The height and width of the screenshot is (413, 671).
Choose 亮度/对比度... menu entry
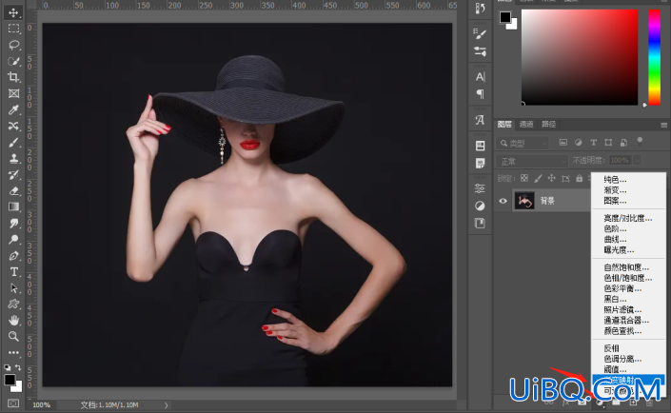coord(628,218)
